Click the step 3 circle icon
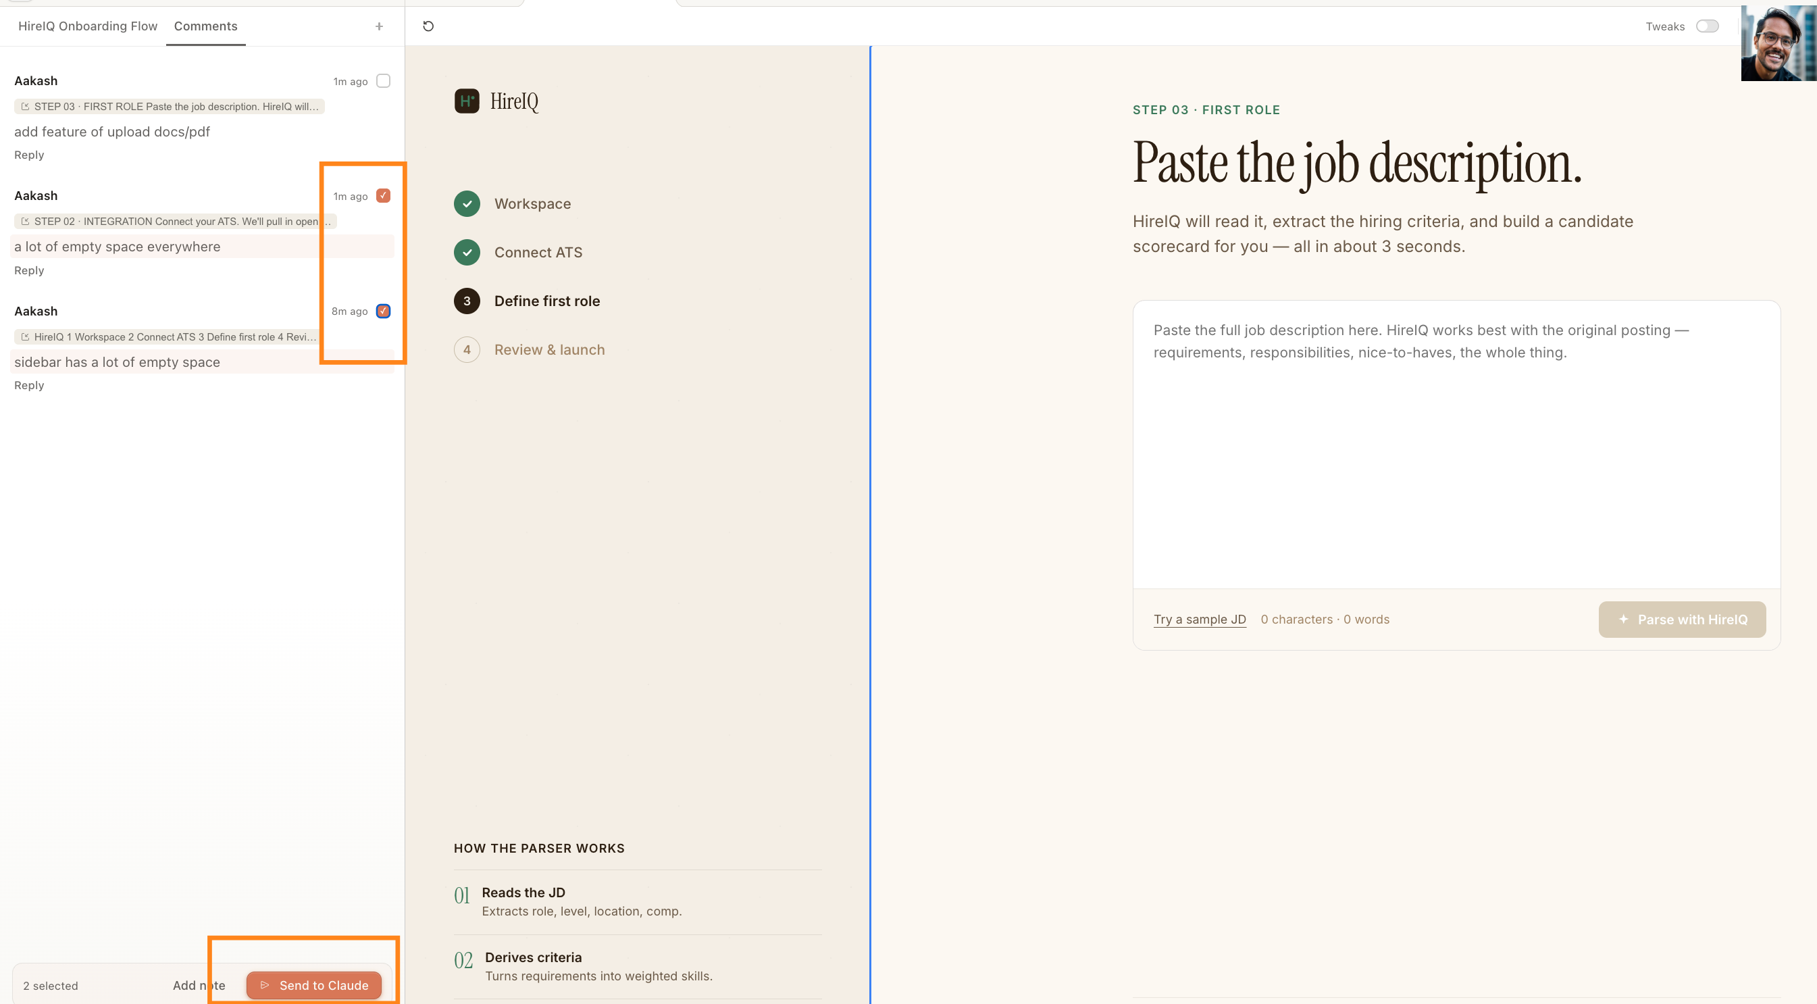Screen dimensions: 1817x1004 (x=466, y=301)
